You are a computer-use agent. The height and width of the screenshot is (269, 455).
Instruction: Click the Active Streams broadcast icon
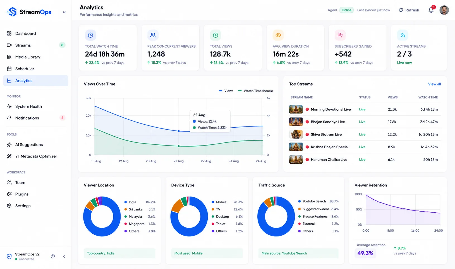pos(403,35)
